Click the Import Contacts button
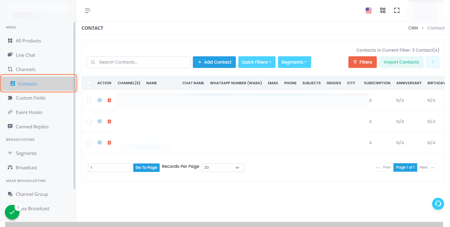The image size is (450, 227). [x=401, y=62]
